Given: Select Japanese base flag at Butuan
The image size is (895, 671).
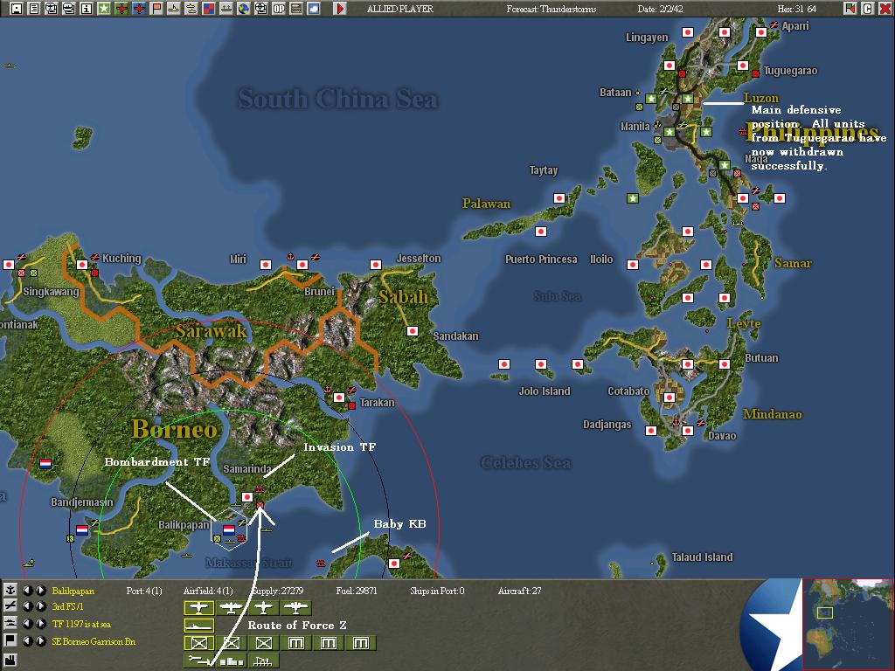Looking at the screenshot, I should pos(725,364).
